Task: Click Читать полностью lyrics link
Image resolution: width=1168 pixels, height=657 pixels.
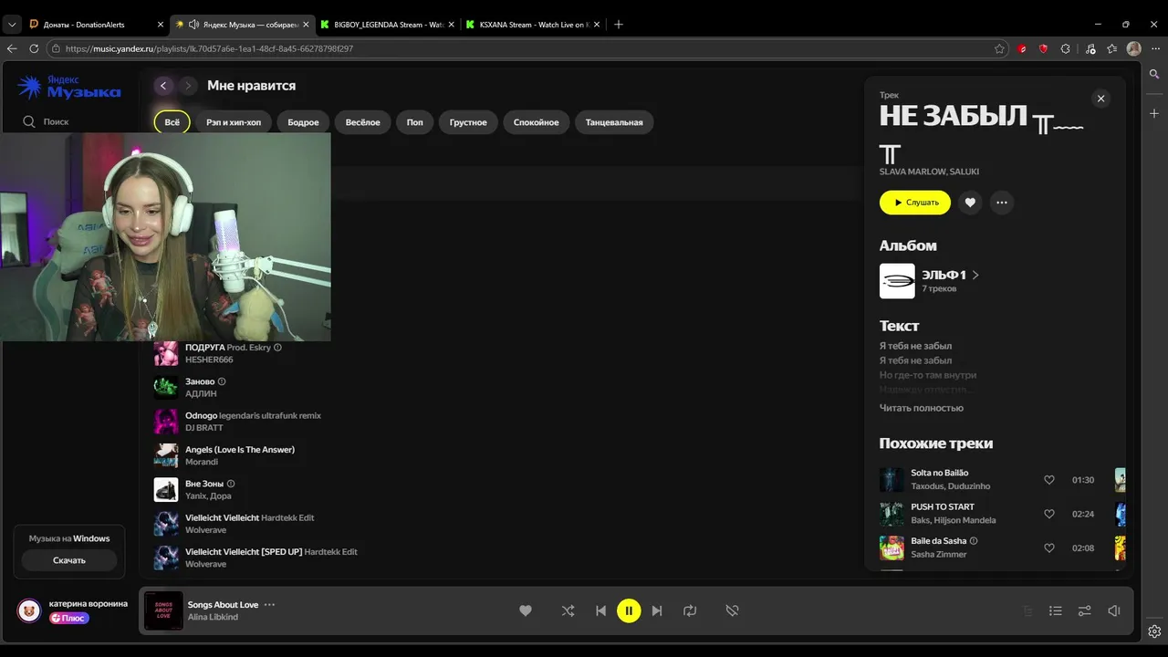Action: coord(921,408)
